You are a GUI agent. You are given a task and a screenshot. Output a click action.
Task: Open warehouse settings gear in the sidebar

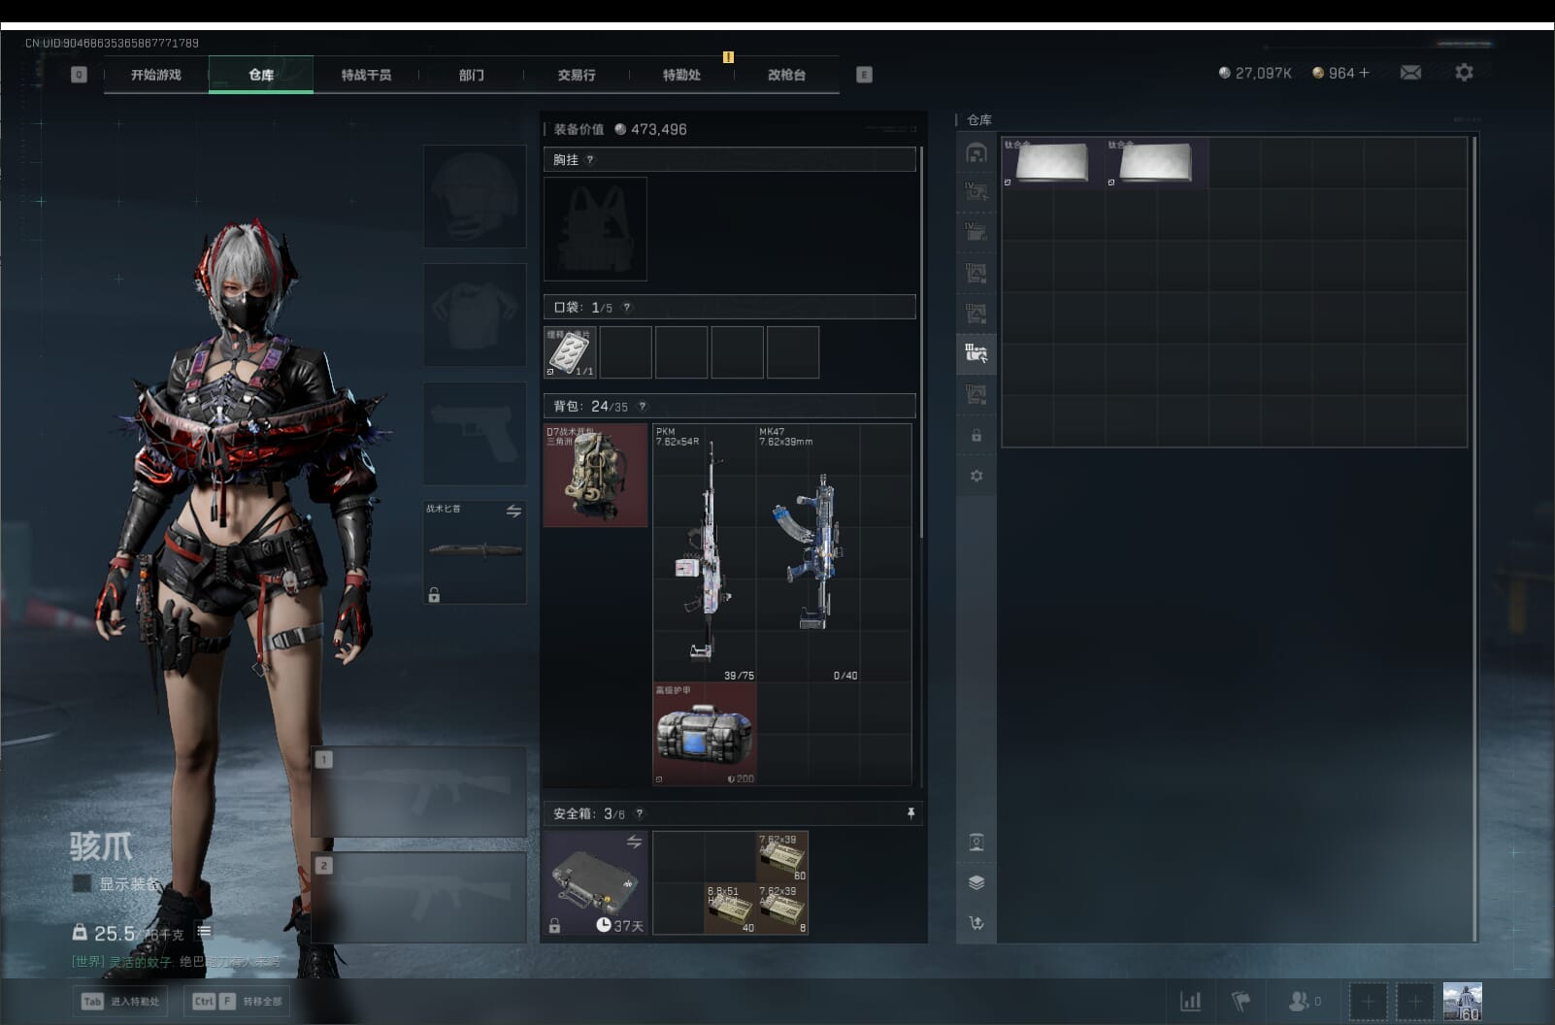click(976, 476)
